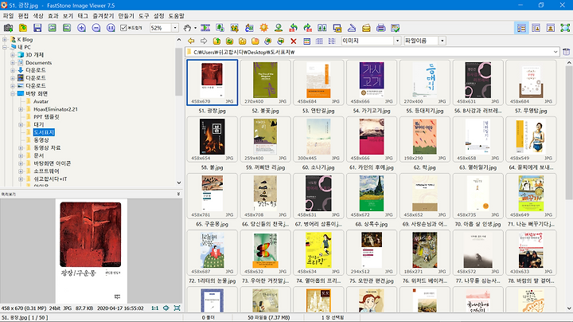573x322 pixels.
Task: Click the full screen view icon
Action: [565, 28]
